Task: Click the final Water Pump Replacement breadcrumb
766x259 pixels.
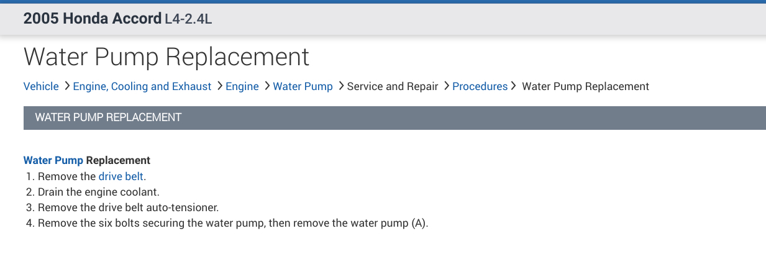Action: 585,86
